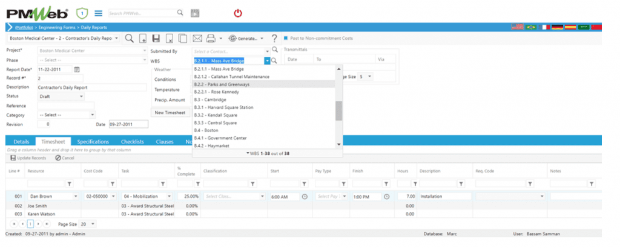This screenshot has width=620, height=248.
Task: Open help with the question mark icon
Action: click(274, 39)
